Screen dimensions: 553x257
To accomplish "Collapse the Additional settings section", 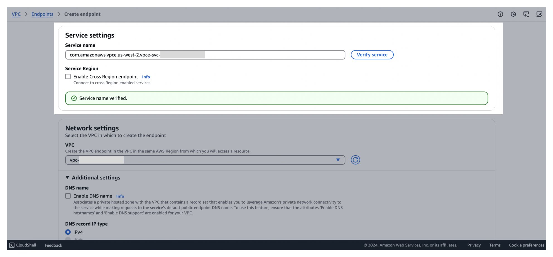I will pyautogui.click(x=67, y=177).
